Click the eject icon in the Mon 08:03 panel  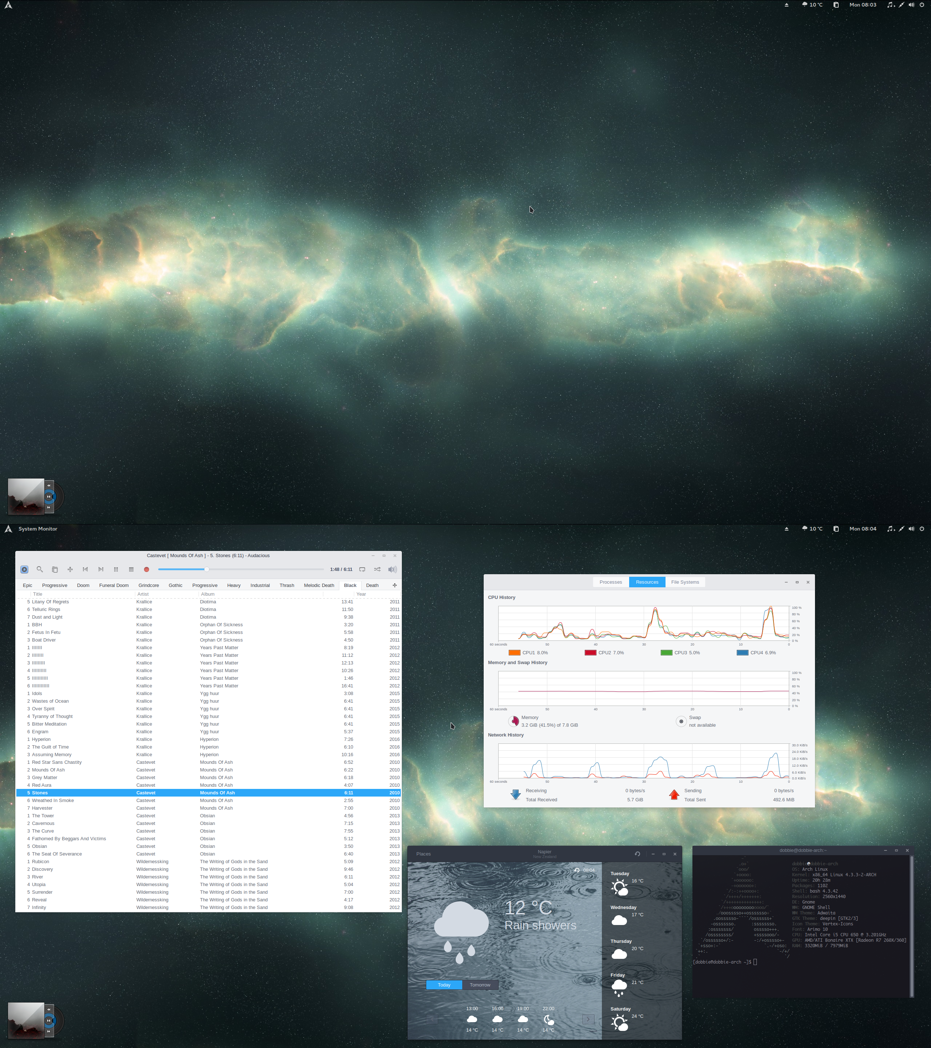(x=787, y=5)
